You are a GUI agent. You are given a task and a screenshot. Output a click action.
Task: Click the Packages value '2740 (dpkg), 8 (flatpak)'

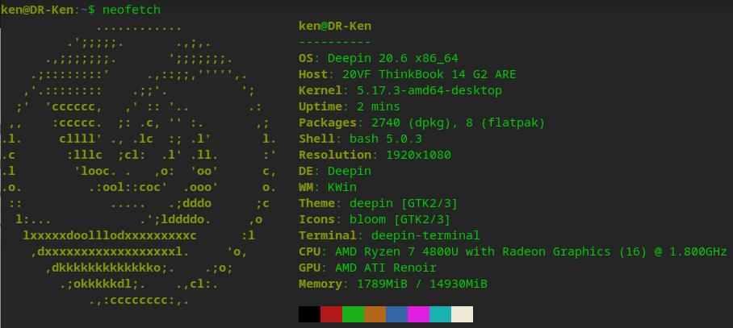(459, 122)
